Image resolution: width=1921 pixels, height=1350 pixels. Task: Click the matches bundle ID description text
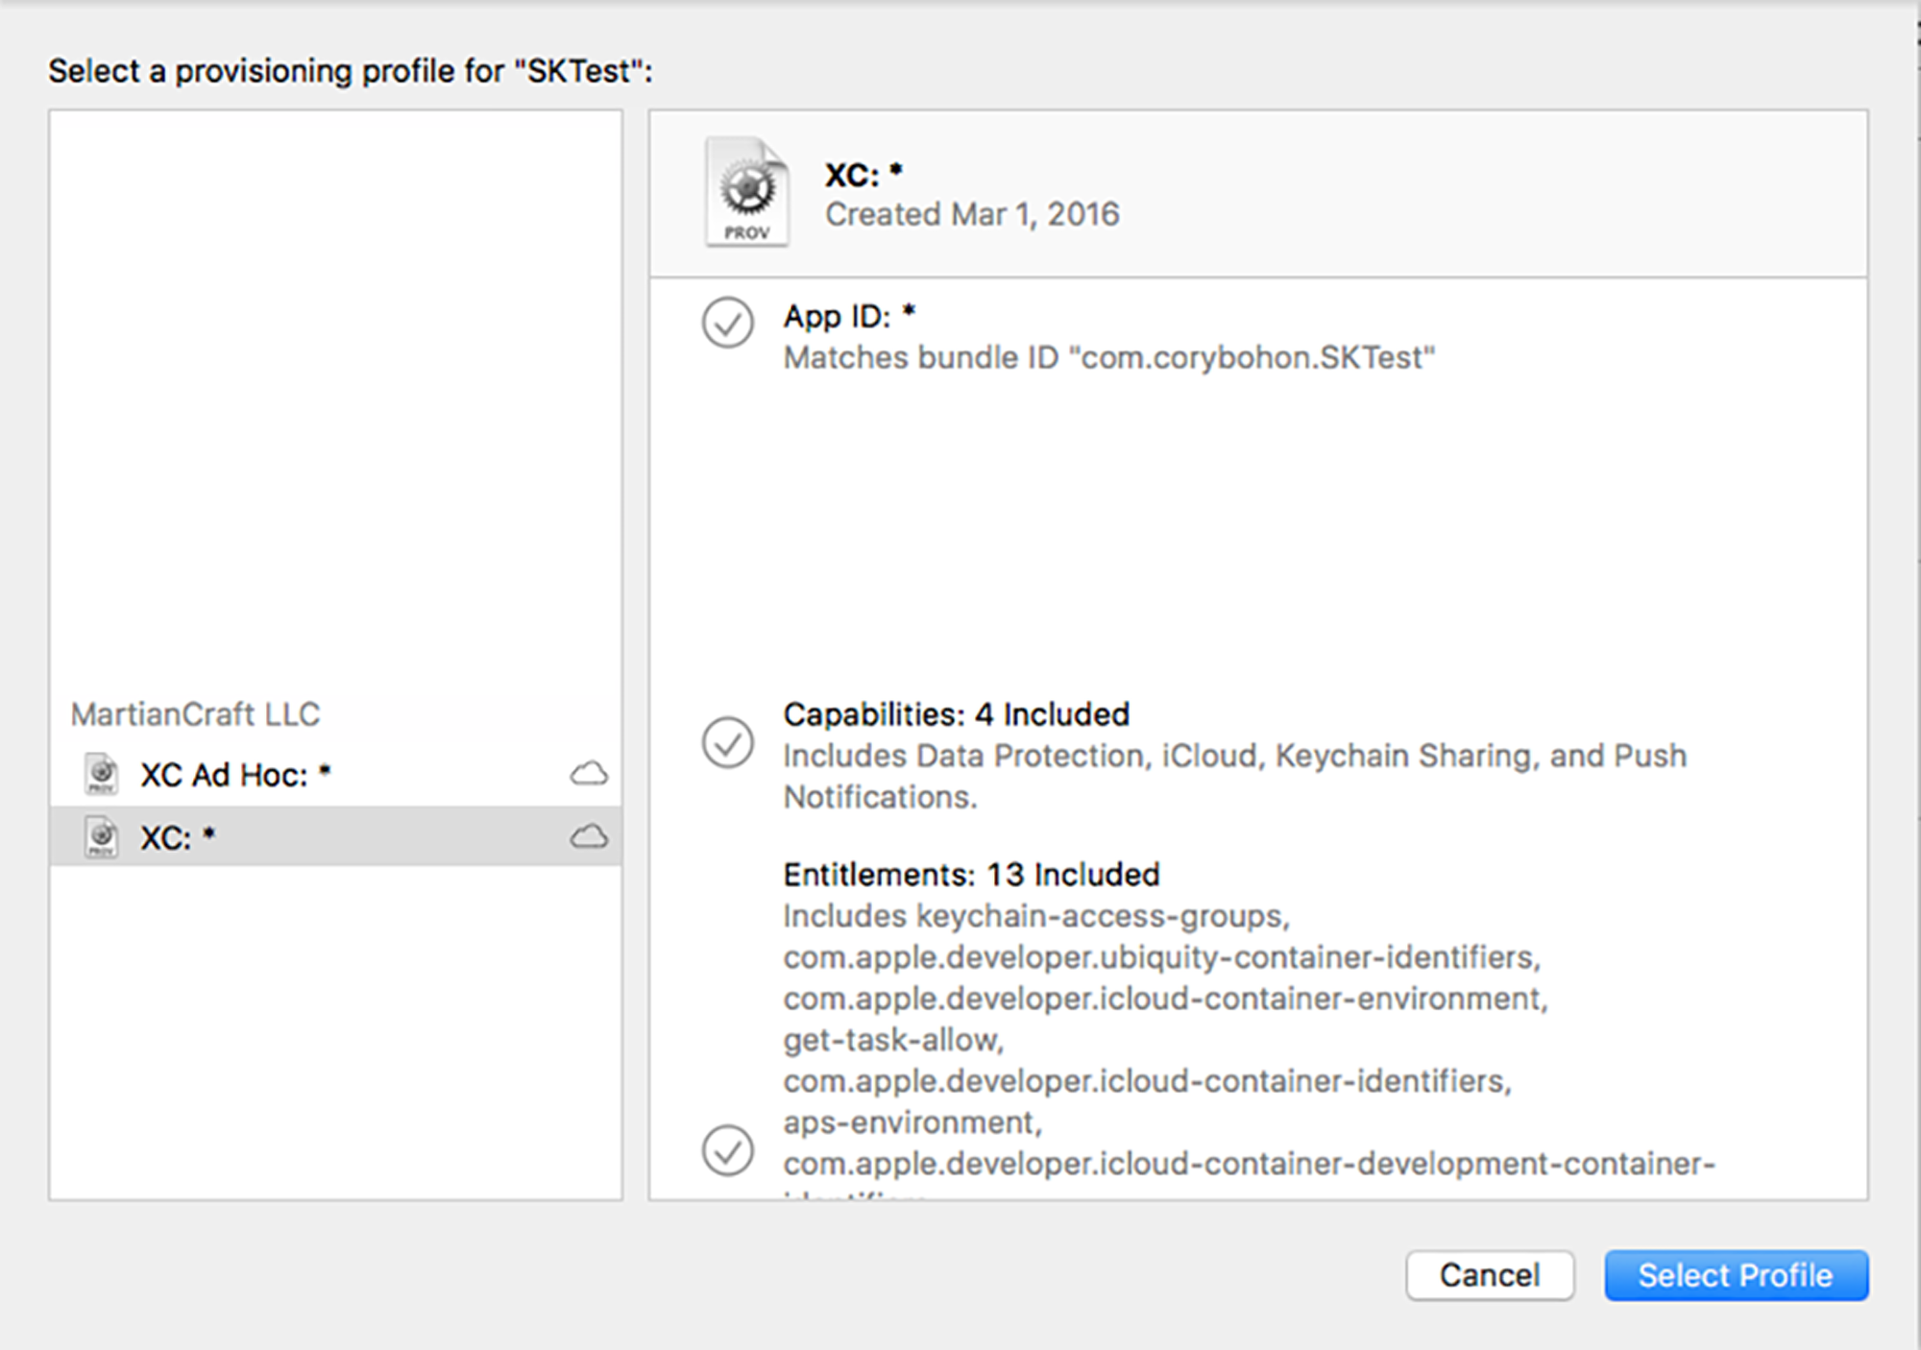pyautogui.click(x=1108, y=358)
